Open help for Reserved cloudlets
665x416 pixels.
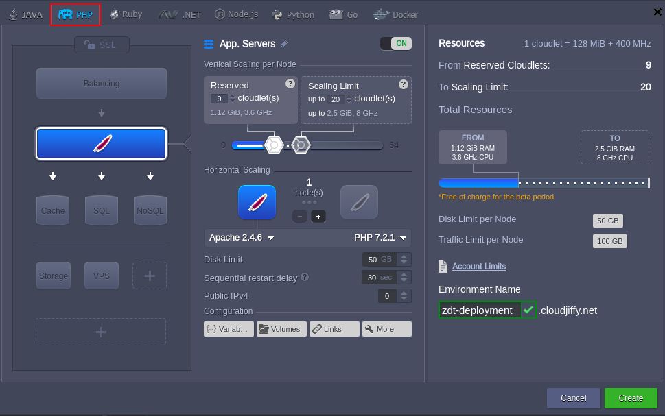(x=290, y=84)
